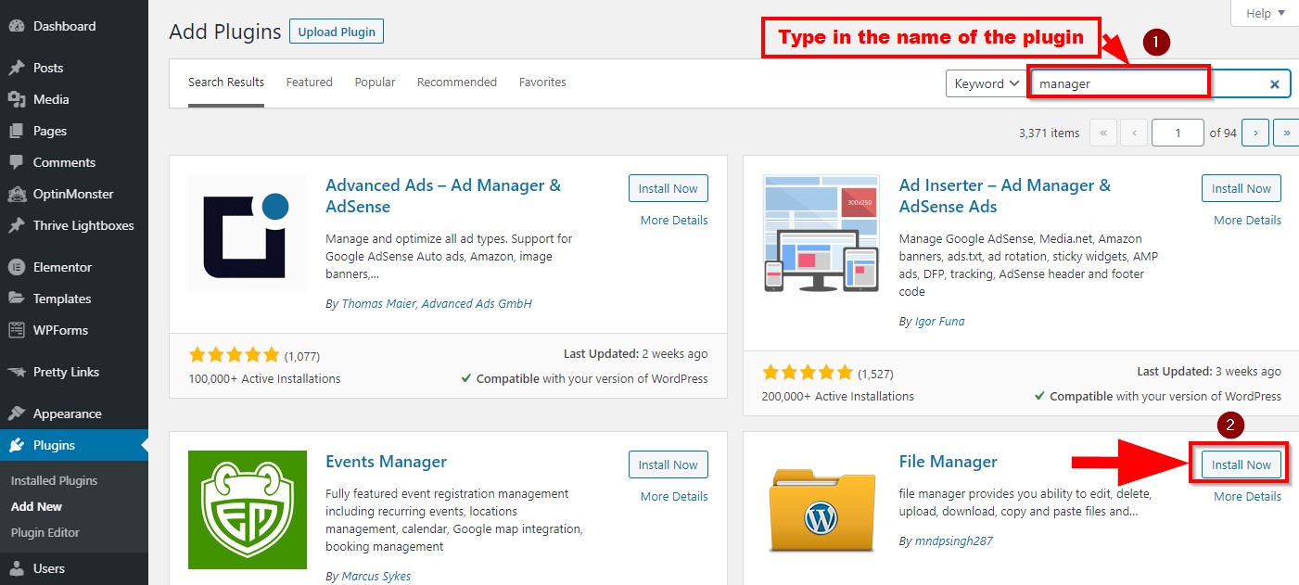The width and height of the screenshot is (1299, 585).
Task: Switch to the Popular tab
Action: pos(375,83)
